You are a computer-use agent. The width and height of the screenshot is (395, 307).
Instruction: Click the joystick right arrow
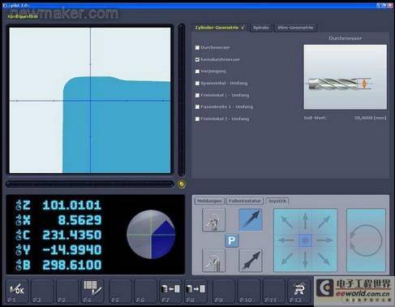(x=324, y=240)
